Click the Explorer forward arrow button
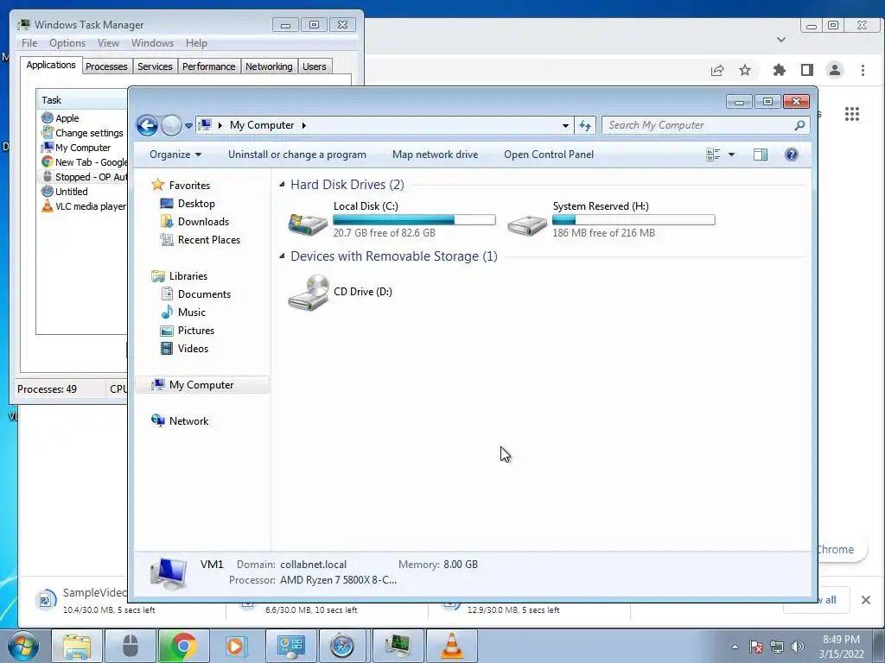This screenshot has height=663, width=885. point(171,125)
